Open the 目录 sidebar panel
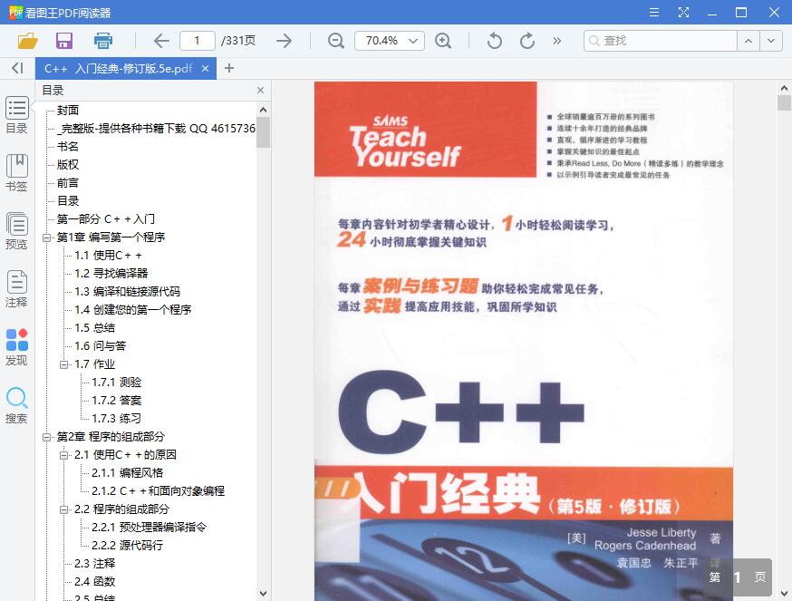Image resolution: width=792 pixels, height=601 pixels. pyautogui.click(x=16, y=115)
